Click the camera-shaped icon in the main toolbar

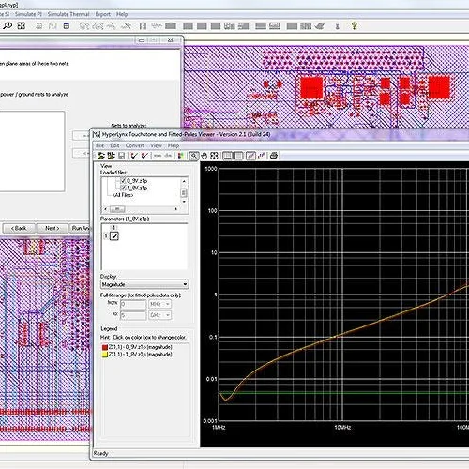(171, 25)
